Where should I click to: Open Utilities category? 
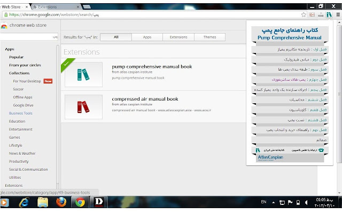click(x=15, y=177)
